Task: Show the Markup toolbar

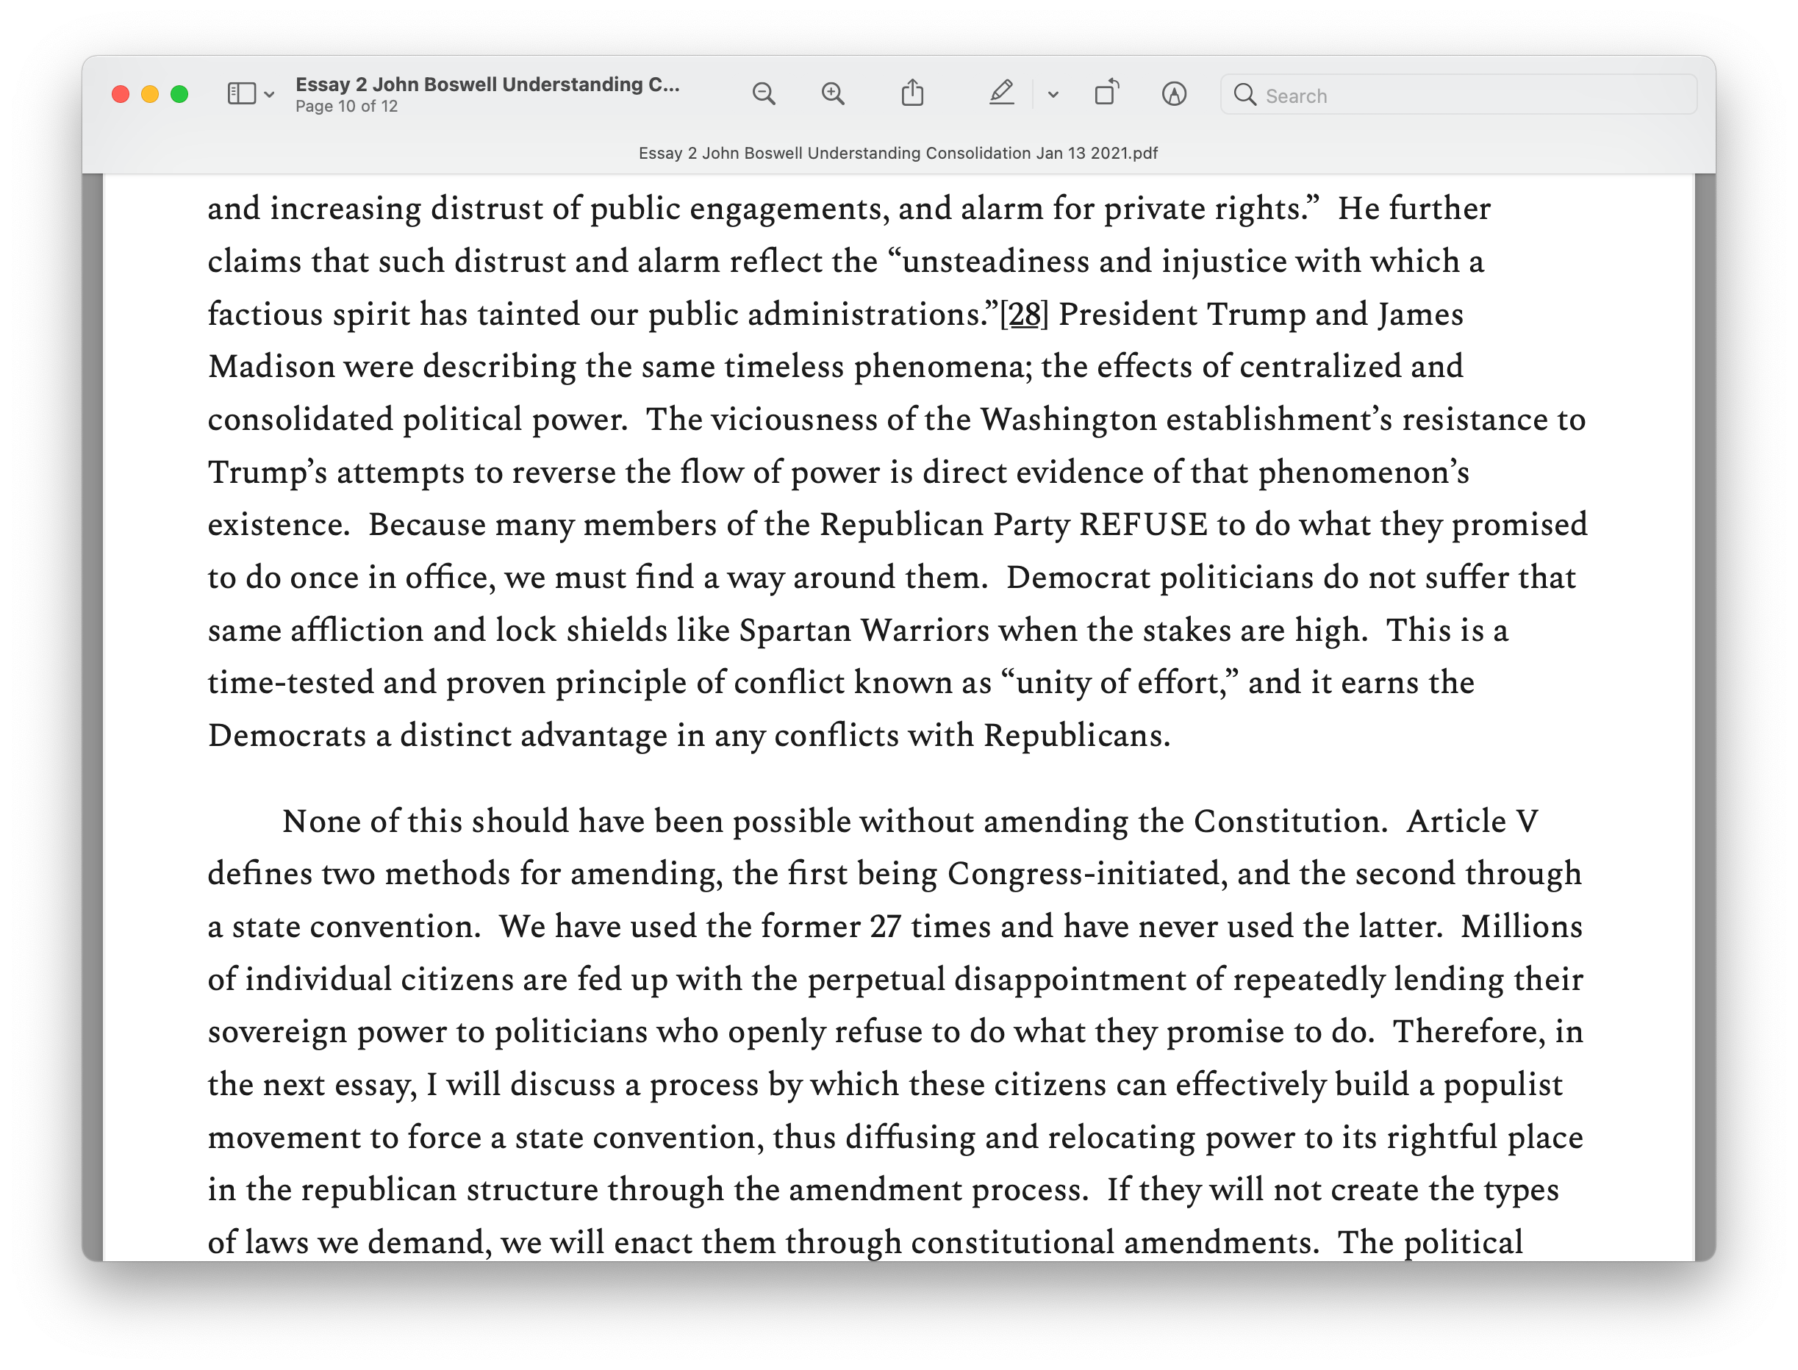Action: pyautogui.click(x=1174, y=94)
